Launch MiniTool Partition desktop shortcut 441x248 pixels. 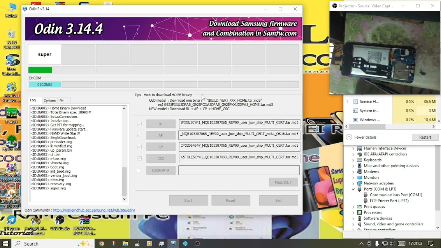pos(11,92)
